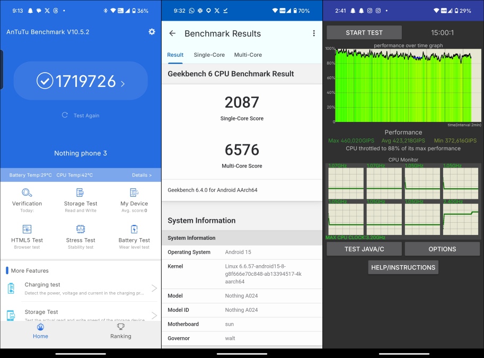Screen dimensions: 484x358
Task: Tap the AnTuTu Benchmark V10.5.2 title
Action: 48,32
